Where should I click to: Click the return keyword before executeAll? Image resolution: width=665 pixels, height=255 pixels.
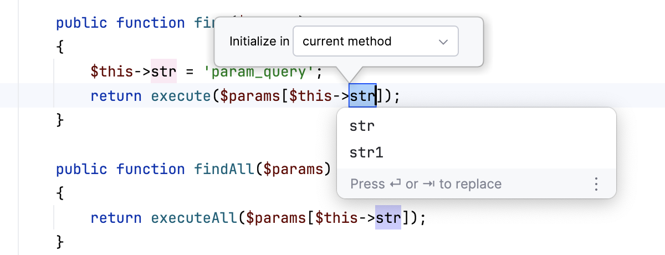click(x=116, y=218)
